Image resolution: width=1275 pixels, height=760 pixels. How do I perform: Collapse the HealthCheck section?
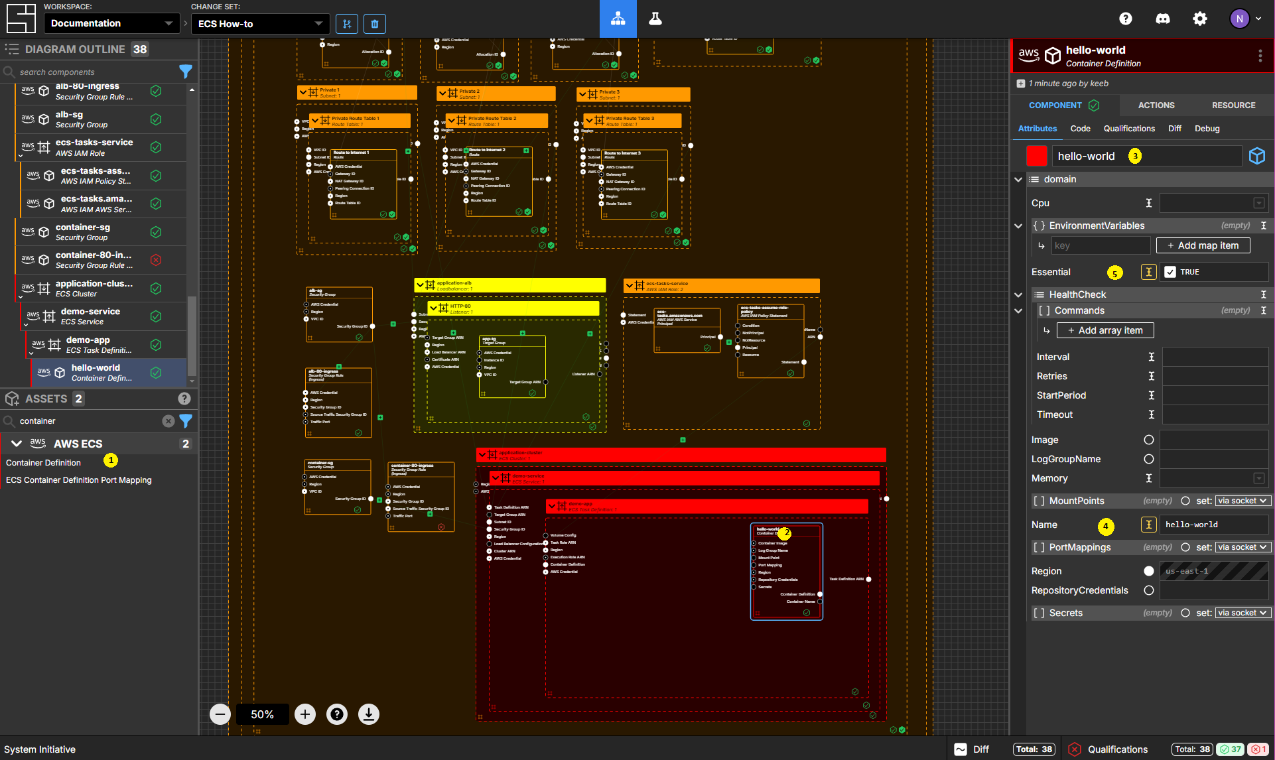[x=1018, y=294]
